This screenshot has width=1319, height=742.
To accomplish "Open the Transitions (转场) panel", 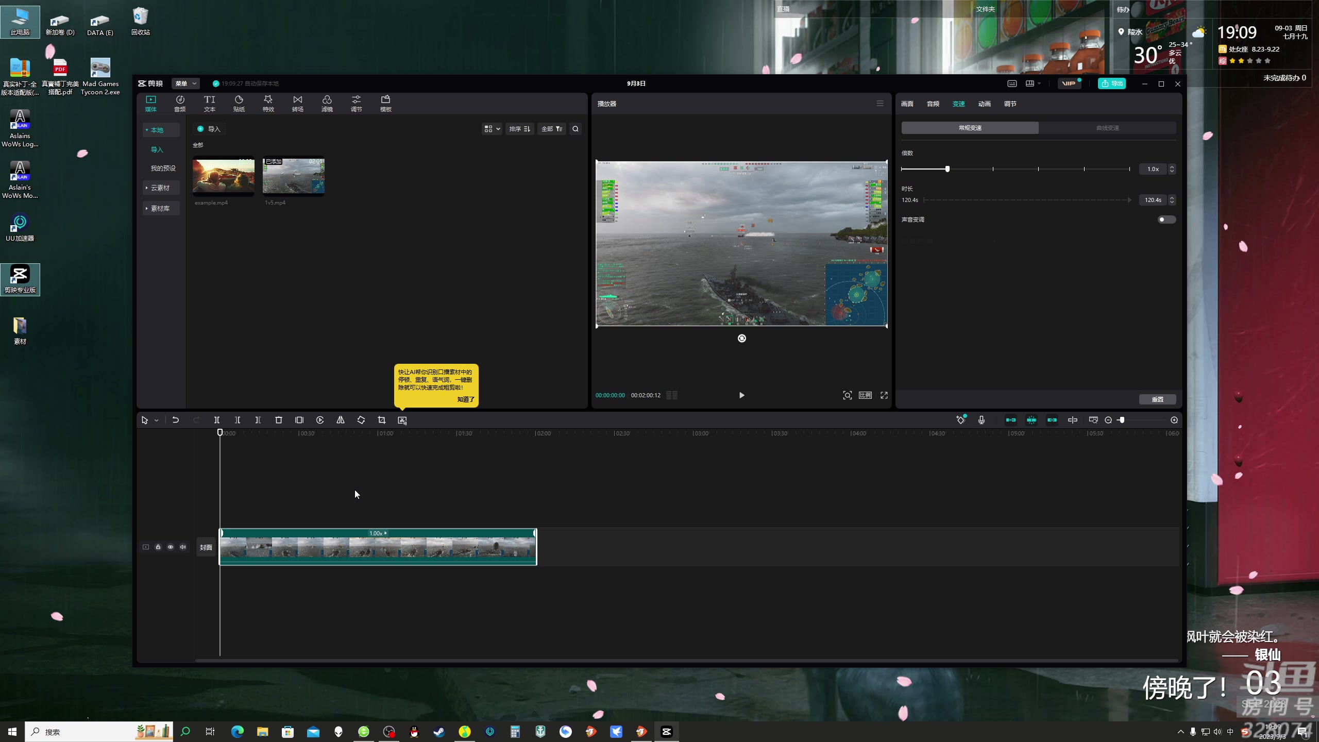I will [x=297, y=103].
